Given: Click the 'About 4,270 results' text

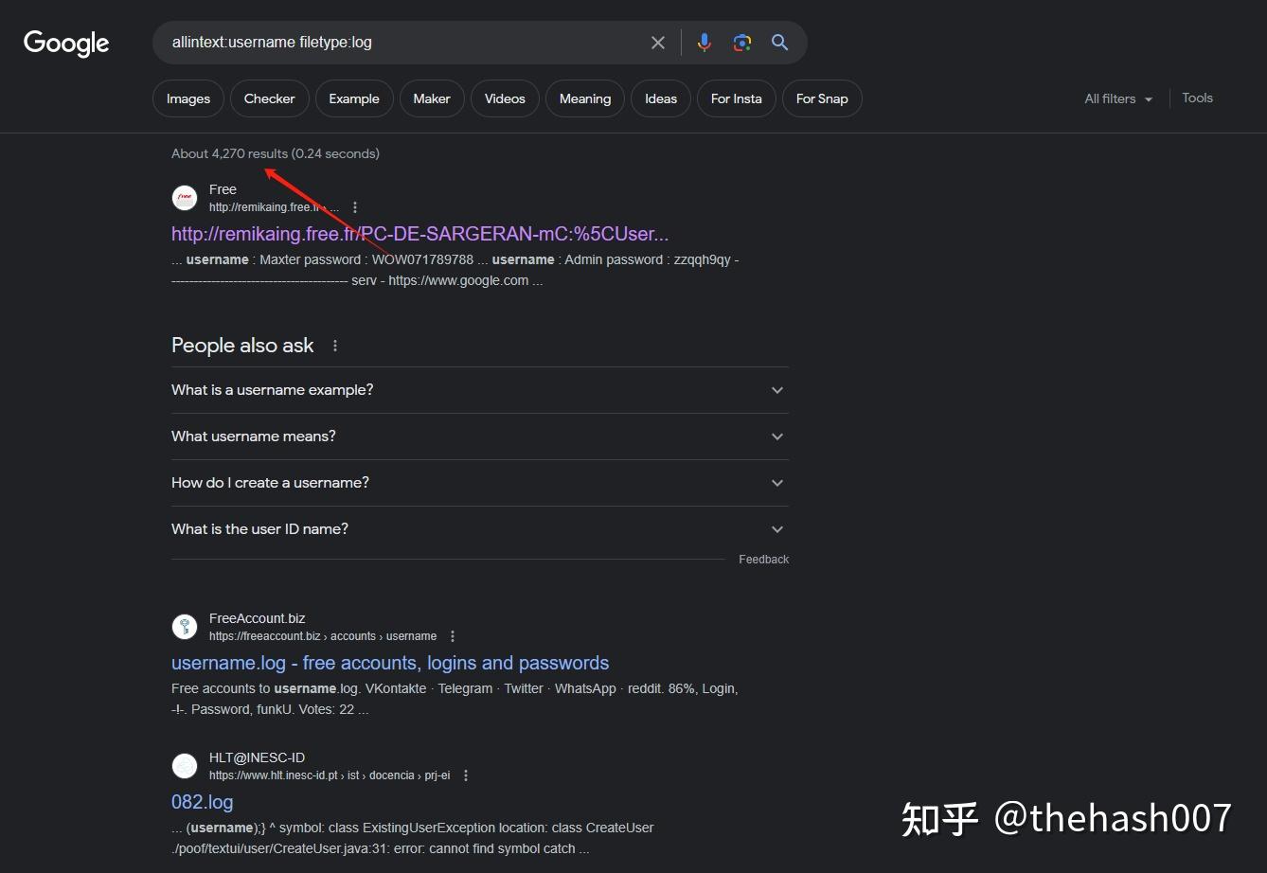Looking at the screenshot, I should (276, 153).
